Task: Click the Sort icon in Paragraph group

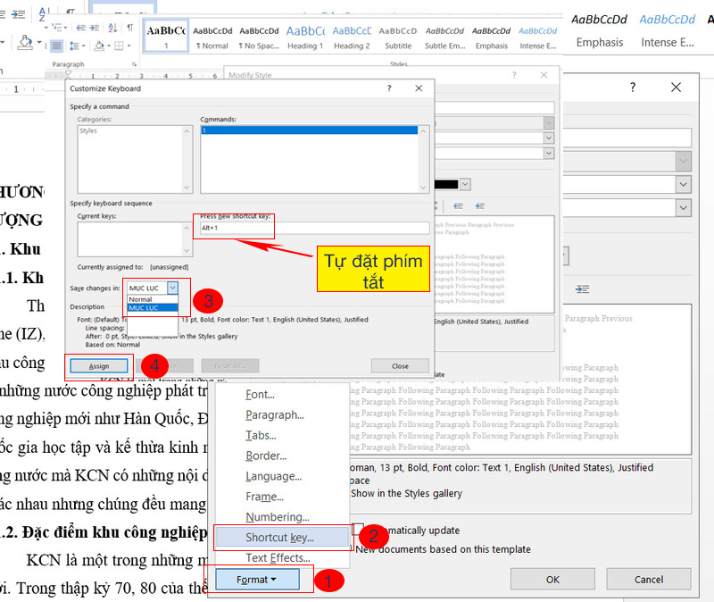Action: pos(112,27)
